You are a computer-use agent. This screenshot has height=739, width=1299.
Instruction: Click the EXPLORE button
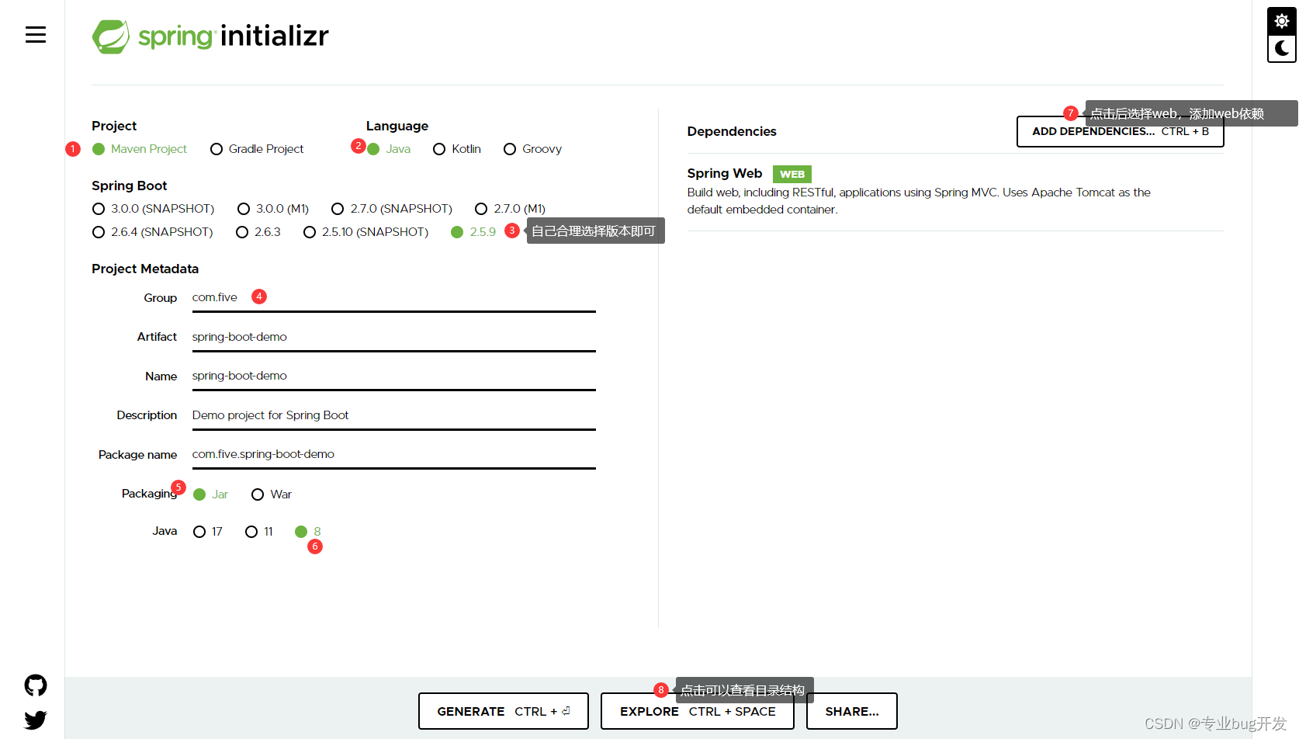pyautogui.click(x=698, y=711)
